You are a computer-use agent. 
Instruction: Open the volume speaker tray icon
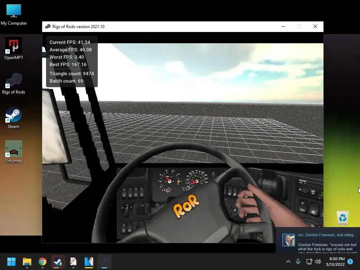click(318, 262)
